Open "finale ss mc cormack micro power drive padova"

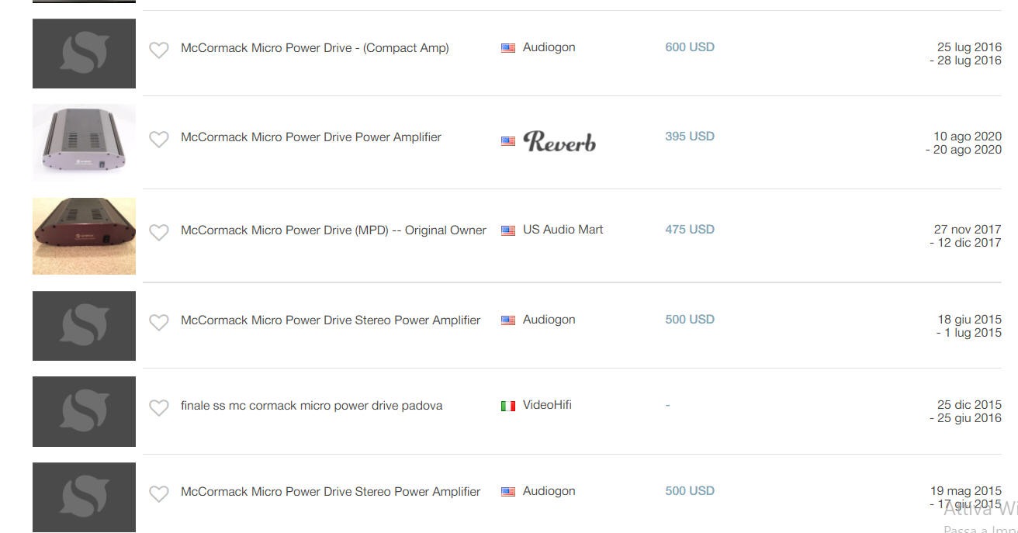[x=311, y=406]
